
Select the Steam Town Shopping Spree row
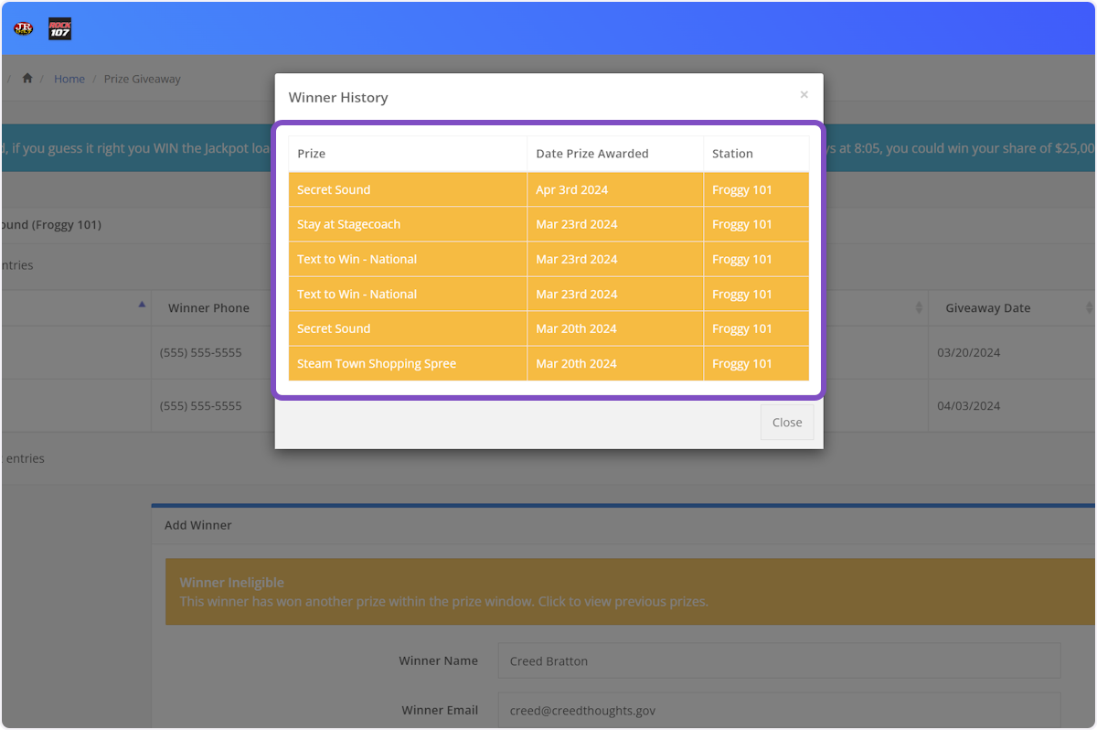click(x=548, y=363)
